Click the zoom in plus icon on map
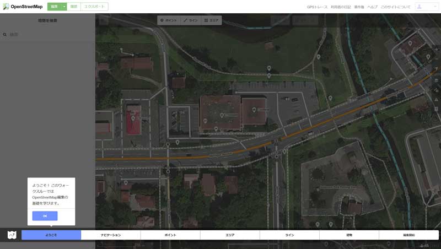Image resolution: width=441 pixels, height=249 pixels. click(437, 49)
